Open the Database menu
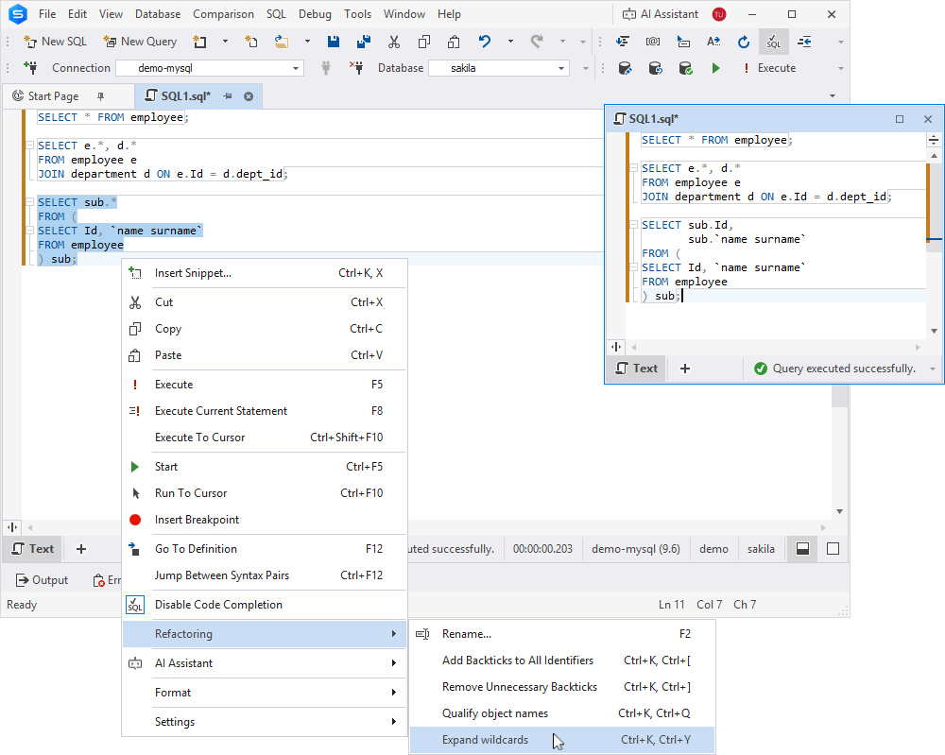945x755 pixels. tap(157, 14)
